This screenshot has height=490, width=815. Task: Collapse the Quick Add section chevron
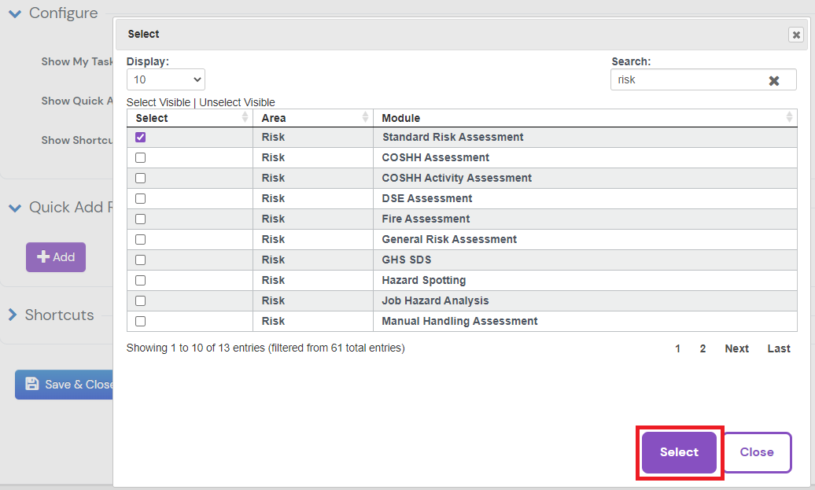click(14, 208)
